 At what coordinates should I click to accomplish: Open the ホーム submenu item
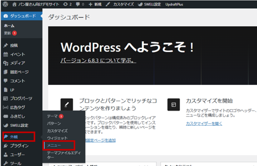coord(9,26)
